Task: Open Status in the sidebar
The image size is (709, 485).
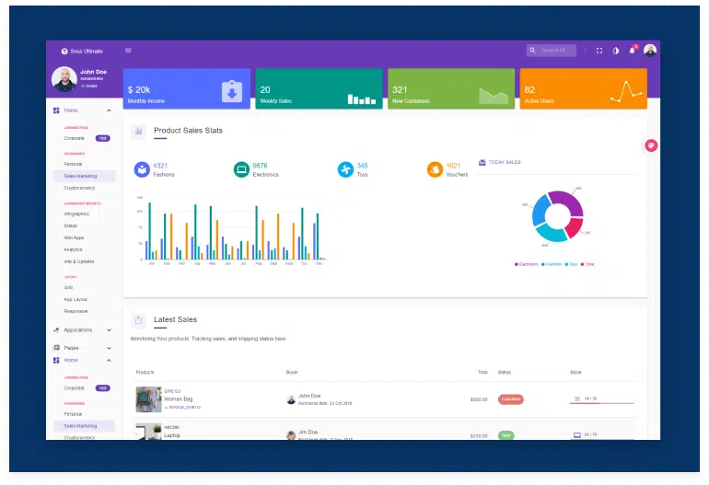Action: [71, 226]
